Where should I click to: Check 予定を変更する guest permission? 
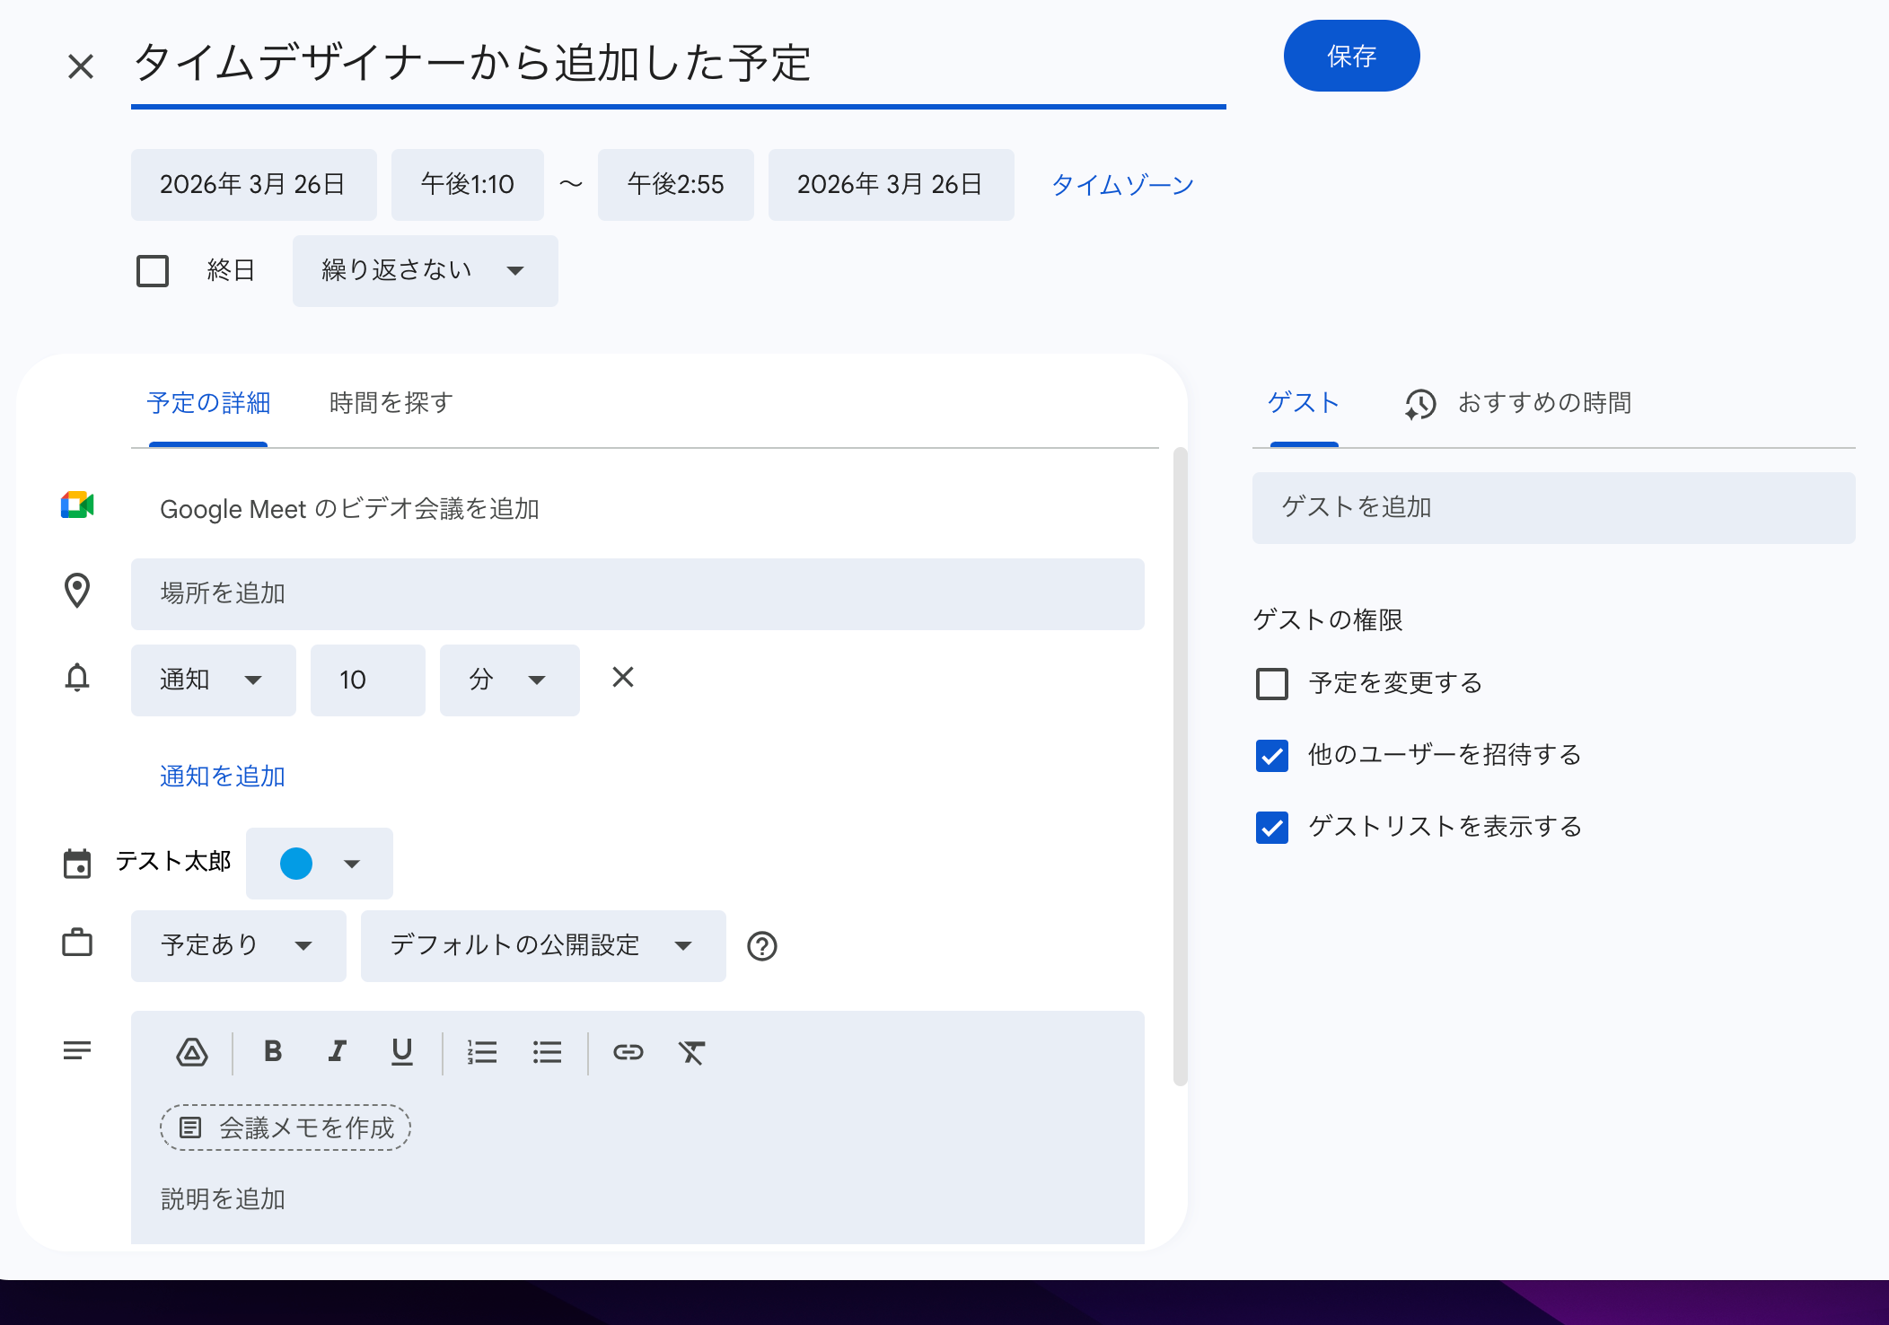pyautogui.click(x=1270, y=683)
